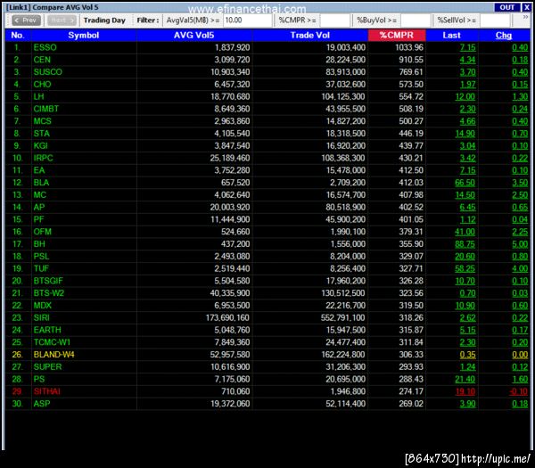Sort by the No. column header
535x468 pixels.
tap(18, 36)
